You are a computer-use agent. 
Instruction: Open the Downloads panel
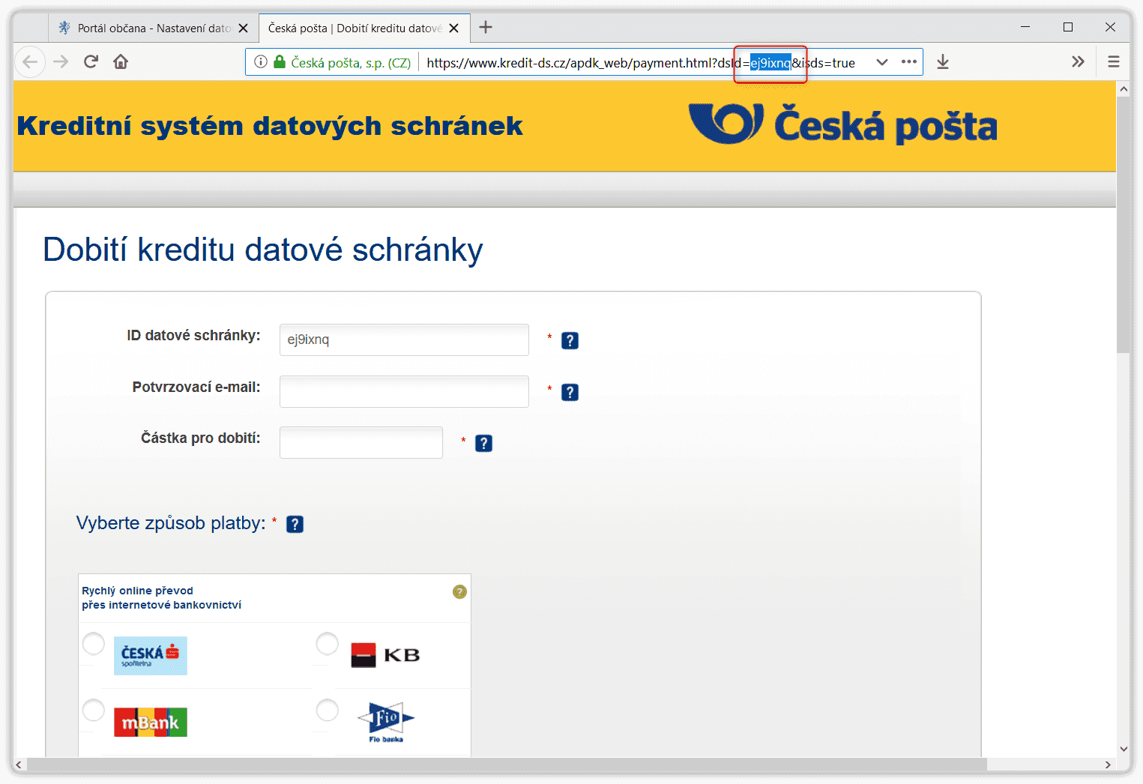click(943, 62)
